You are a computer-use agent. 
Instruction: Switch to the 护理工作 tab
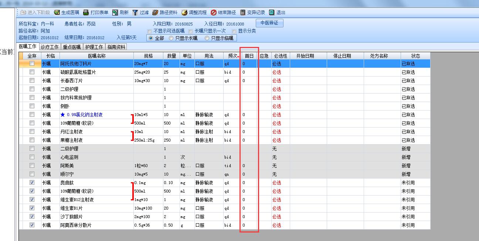(x=94, y=47)
